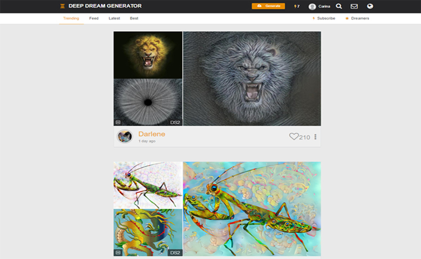421x259 pixels.
Task: Open the messages envelope icon
Action: [354, 6]
